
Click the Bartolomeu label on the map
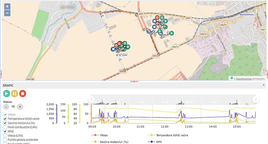247,15
